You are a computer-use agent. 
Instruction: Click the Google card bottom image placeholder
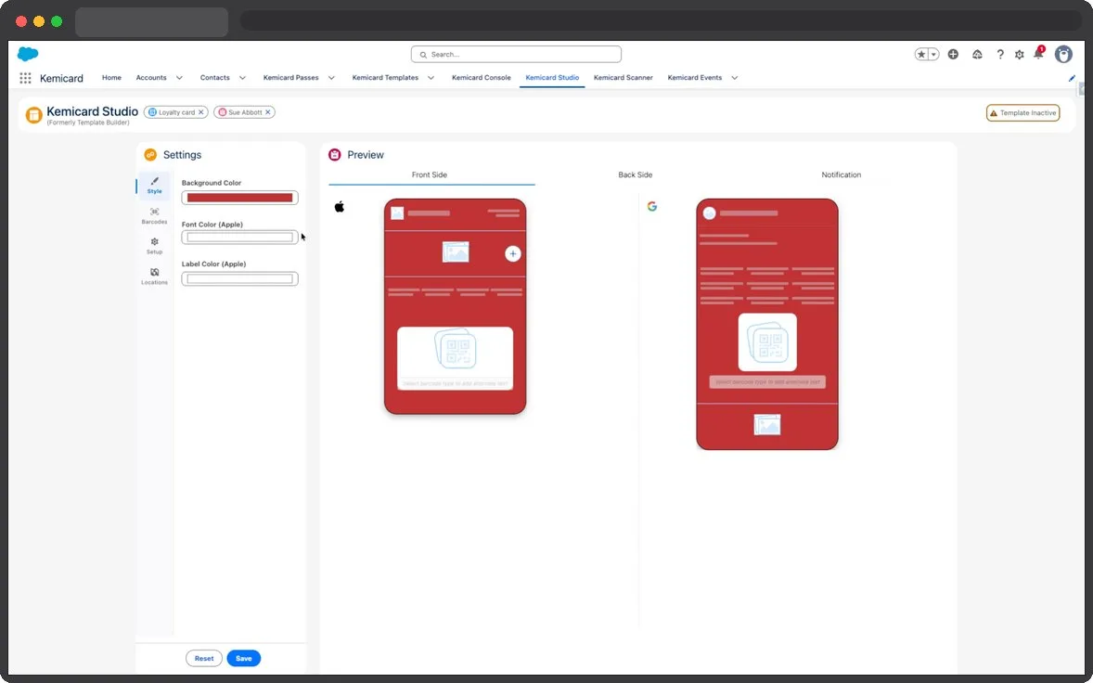click(766, 424)
